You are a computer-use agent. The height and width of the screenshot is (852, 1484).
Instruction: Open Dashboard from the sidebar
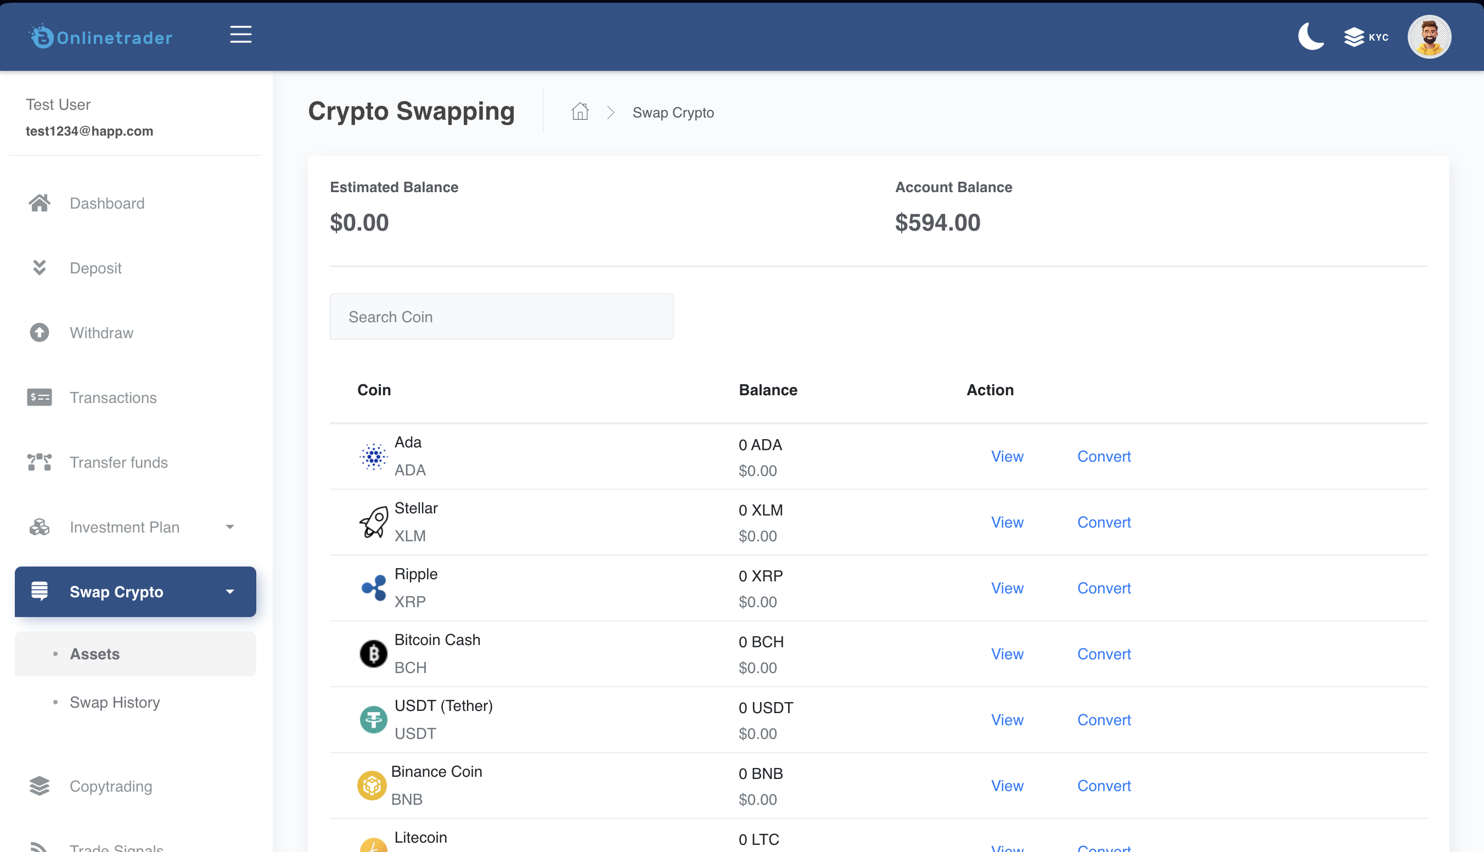(107, 203)
